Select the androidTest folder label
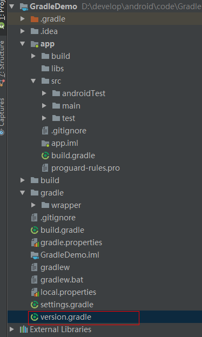 pyautogui.click(x=84, y=93)
